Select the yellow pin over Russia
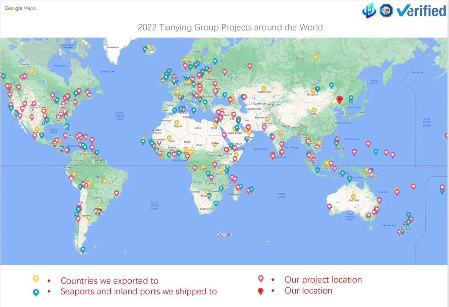The height and width of the screenshot is (307, 449). [x=315, y=57]
